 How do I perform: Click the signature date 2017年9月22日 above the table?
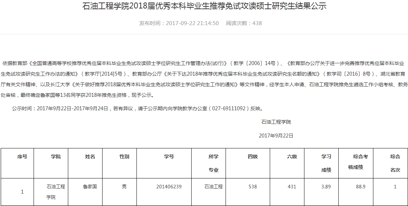(276, 135)
